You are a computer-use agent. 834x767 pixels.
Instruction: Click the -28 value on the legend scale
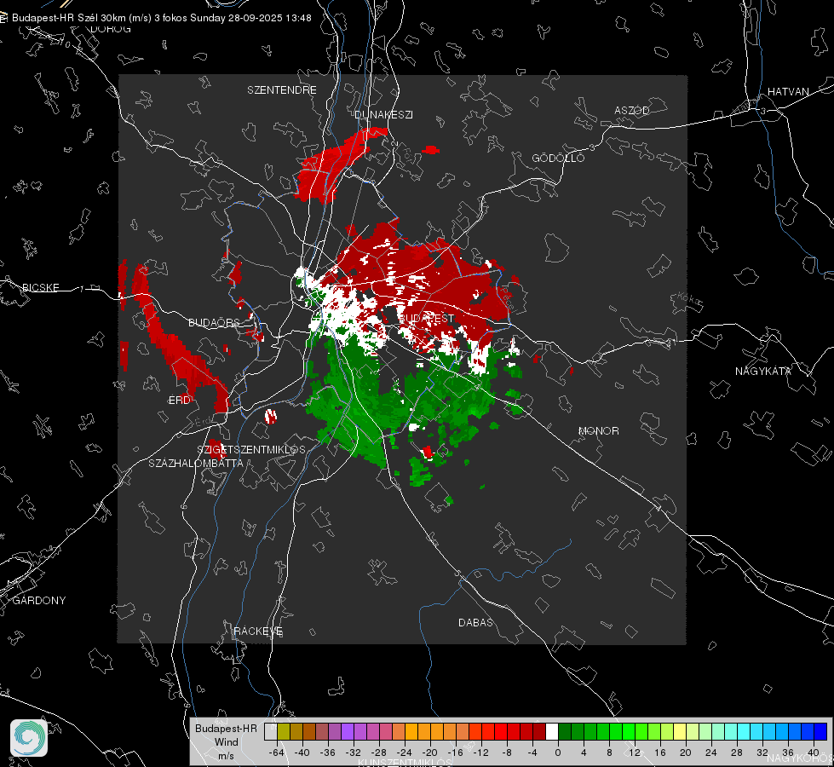(379, 753)
